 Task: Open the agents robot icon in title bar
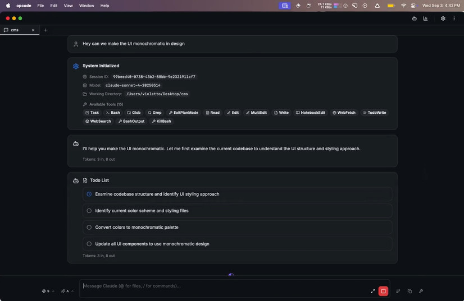[x=415, y=18]
